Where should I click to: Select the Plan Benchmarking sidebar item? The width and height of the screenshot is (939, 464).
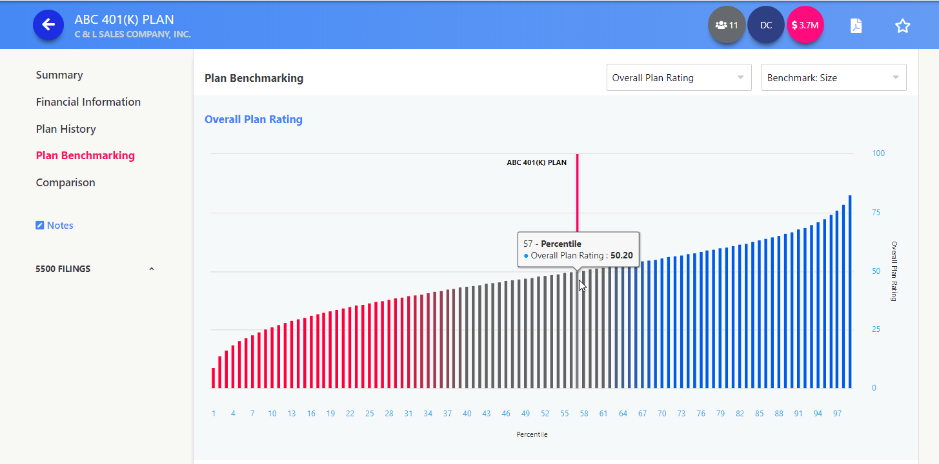point(85,155)
